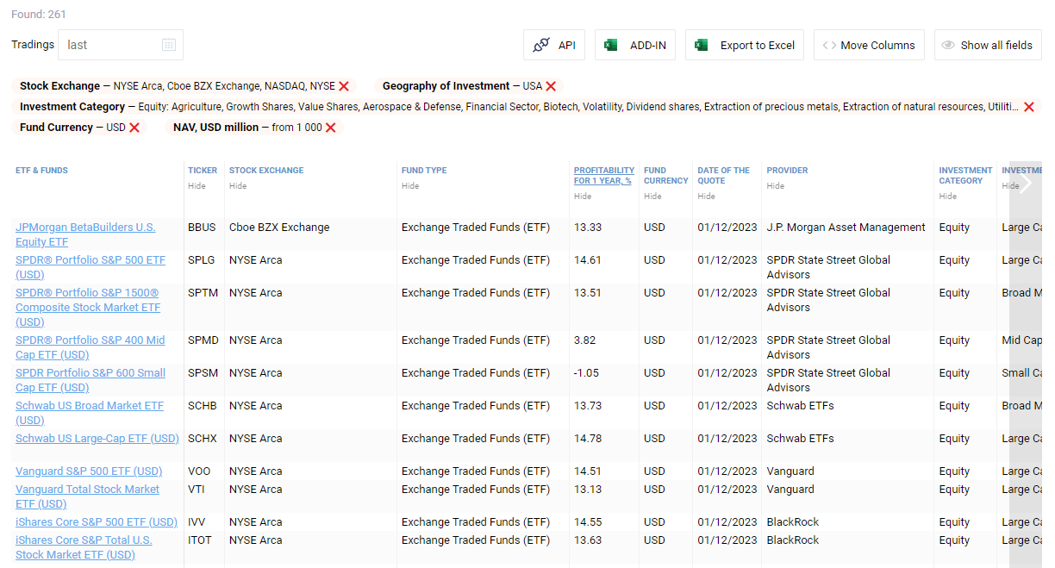Remove the Investment Category filter

coord(1028,107)
